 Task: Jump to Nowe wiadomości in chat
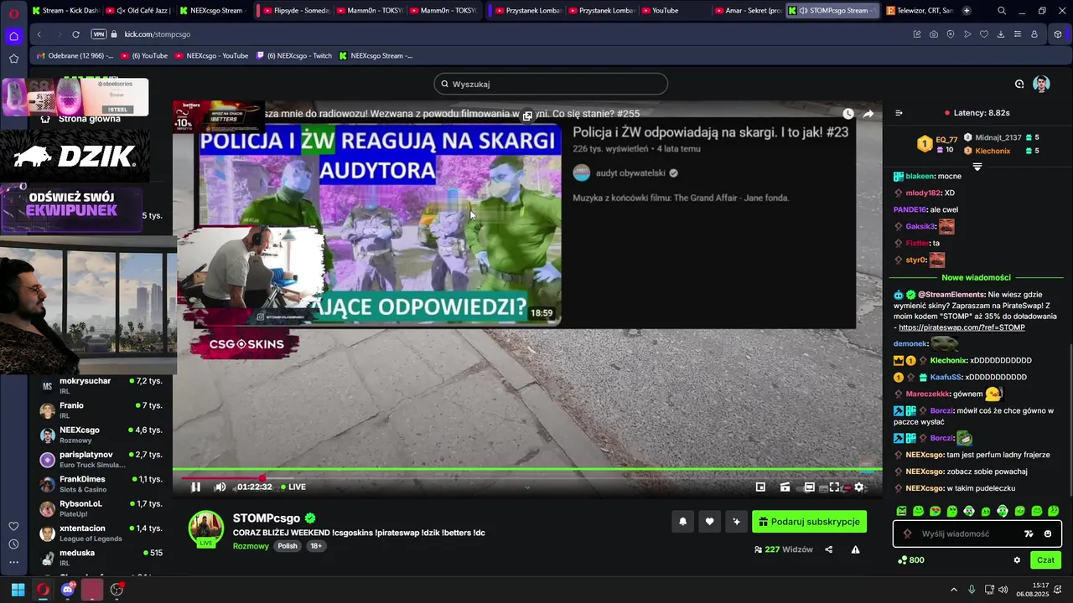(976, 277)
